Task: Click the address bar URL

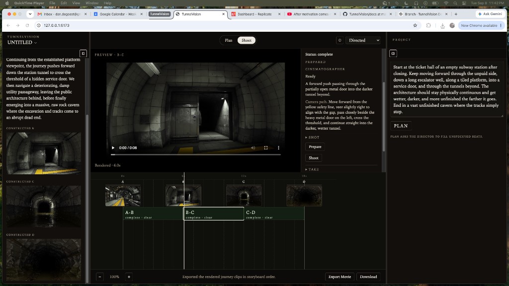Action: [x=57, y=25]
